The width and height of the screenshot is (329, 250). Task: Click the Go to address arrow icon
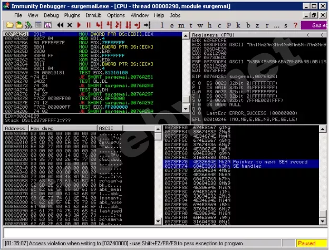pos(147,25)
